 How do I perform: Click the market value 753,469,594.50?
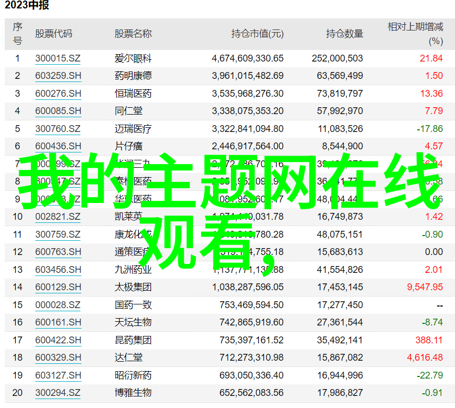tap(251, 305)
